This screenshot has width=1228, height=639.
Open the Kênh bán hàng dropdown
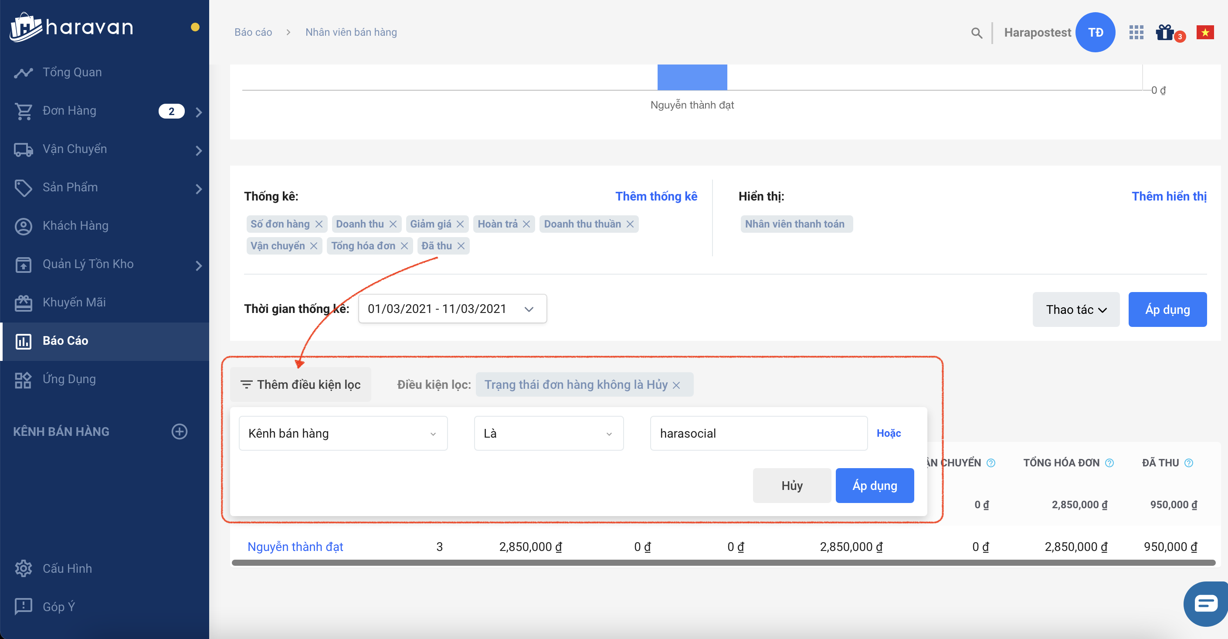343,433
